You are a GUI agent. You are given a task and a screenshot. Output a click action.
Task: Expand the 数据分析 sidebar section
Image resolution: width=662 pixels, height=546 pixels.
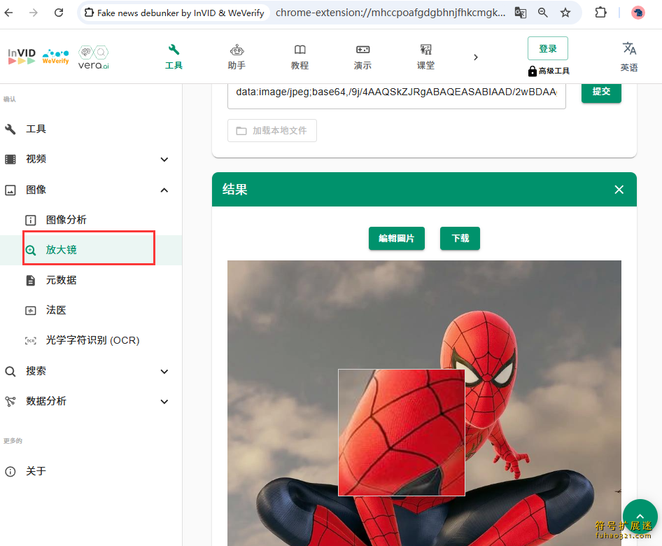coord(91,401)
